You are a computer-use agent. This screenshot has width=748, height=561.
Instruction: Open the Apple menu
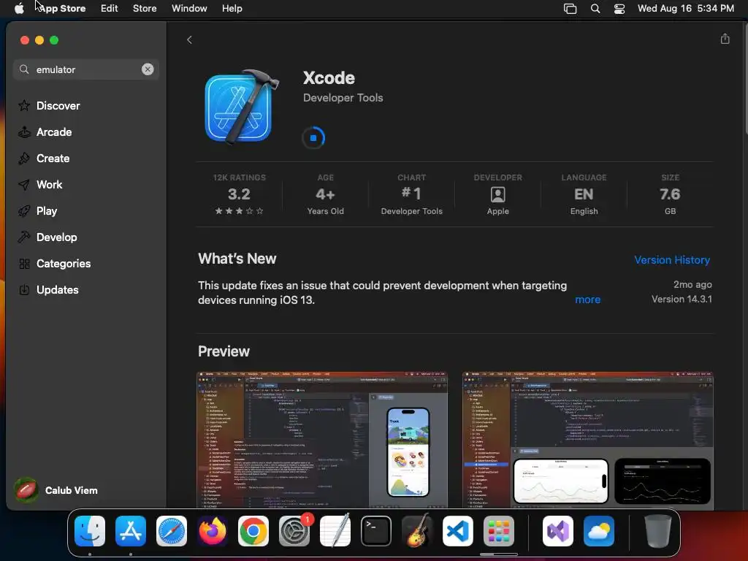click(19, 9)
